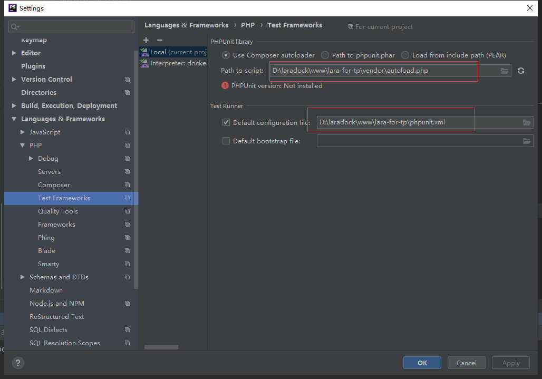Click project-level icon beside Schemas and DTDs
The image size is (542, 379).
[127, 277]
